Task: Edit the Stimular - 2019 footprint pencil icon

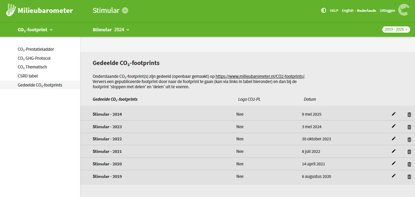Action: [393, 176]
